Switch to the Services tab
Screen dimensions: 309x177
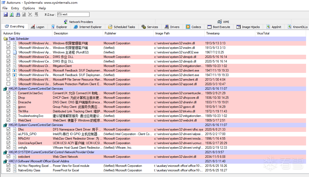click(150, 27)
